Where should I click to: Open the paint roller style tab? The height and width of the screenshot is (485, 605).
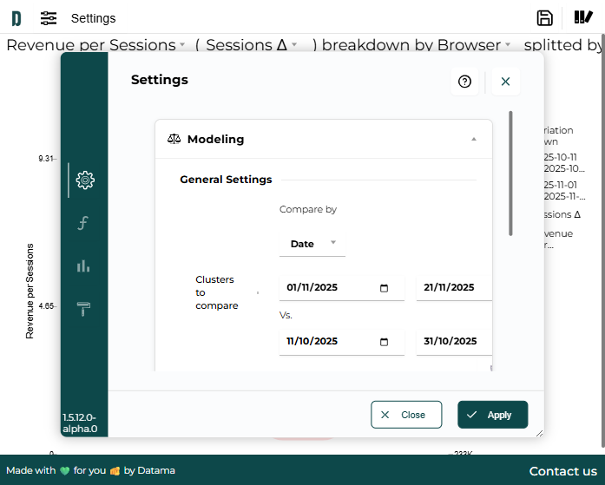(x=83, y=309)
